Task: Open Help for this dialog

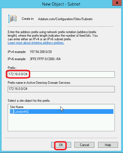Action: point(108,145)
